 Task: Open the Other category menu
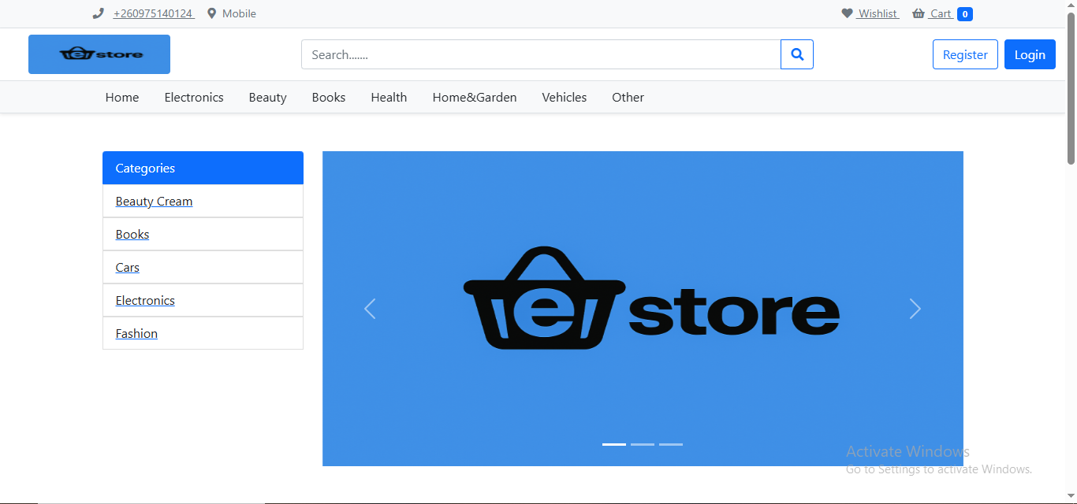pos(628,97)
